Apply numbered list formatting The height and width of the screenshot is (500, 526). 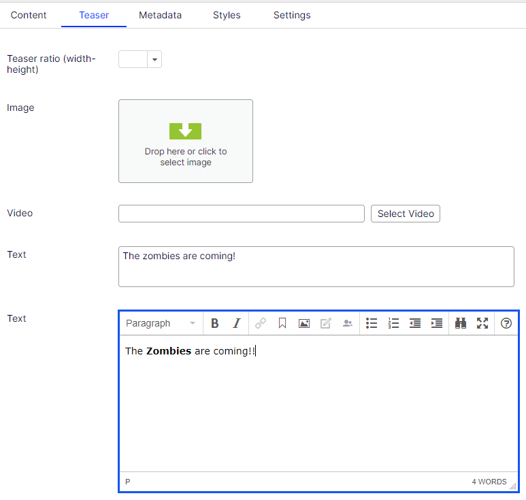click(393, 323)
